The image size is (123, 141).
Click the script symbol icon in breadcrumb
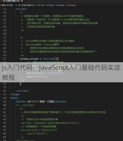(x=57, y=5)
